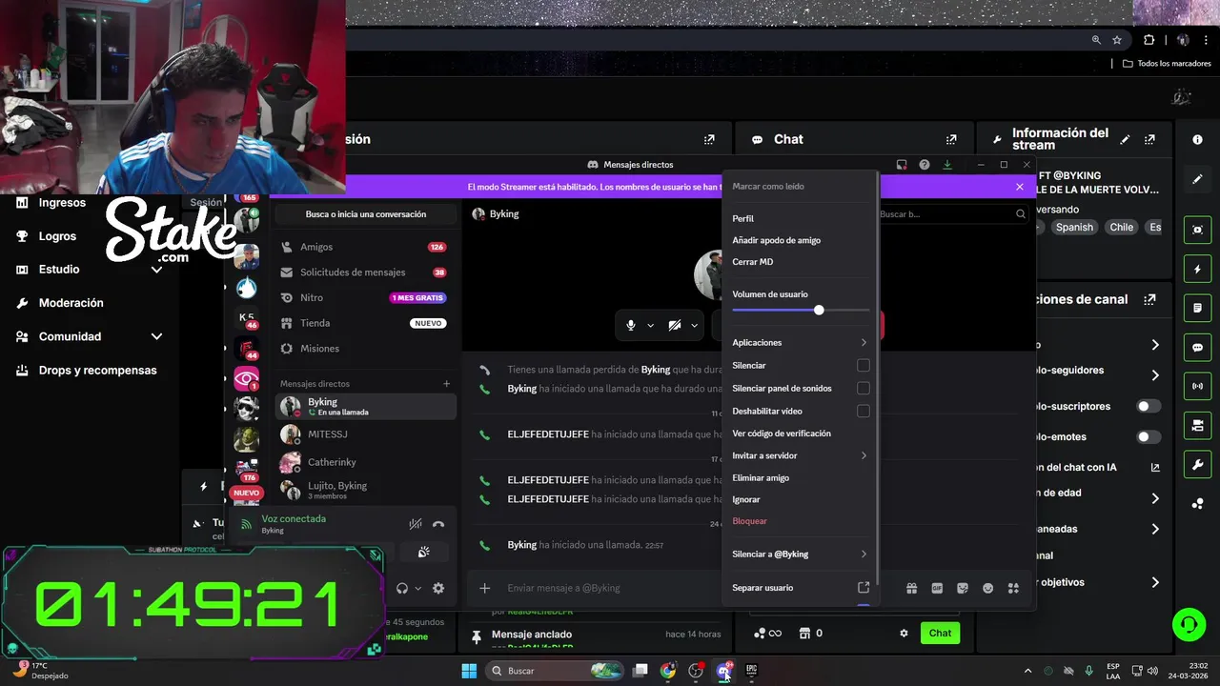Edit stream information pencil icon
The height and width of the screenshot is (686, 1220).
tap(1125, 139)
